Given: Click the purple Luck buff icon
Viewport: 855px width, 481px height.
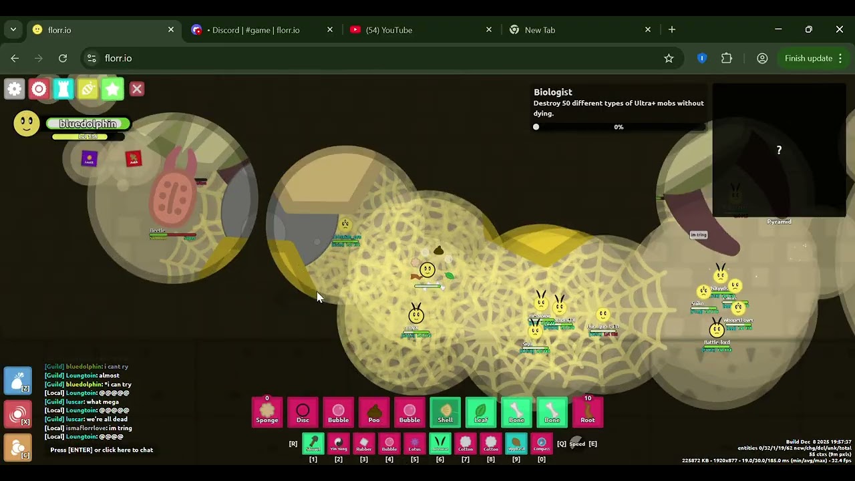Looking at the screenshot, I should pyautogui.click(x=89, y=158).
